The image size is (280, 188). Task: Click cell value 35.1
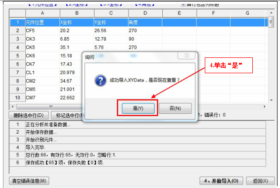[77, 47]
